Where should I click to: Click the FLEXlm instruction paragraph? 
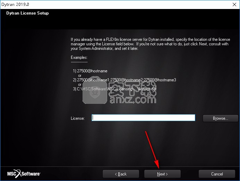[x=150, y=44]
